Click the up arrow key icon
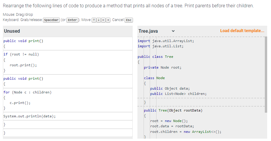 [x=94, y=20]
